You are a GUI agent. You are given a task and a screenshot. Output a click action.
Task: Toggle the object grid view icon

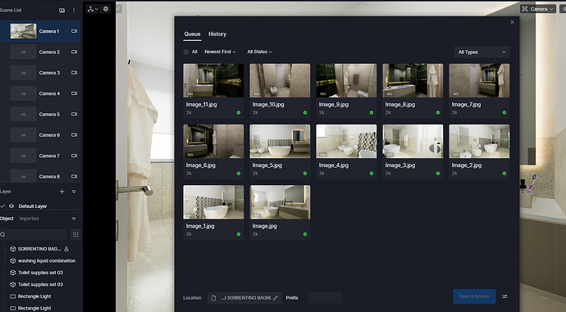click(x=75, y=234)
